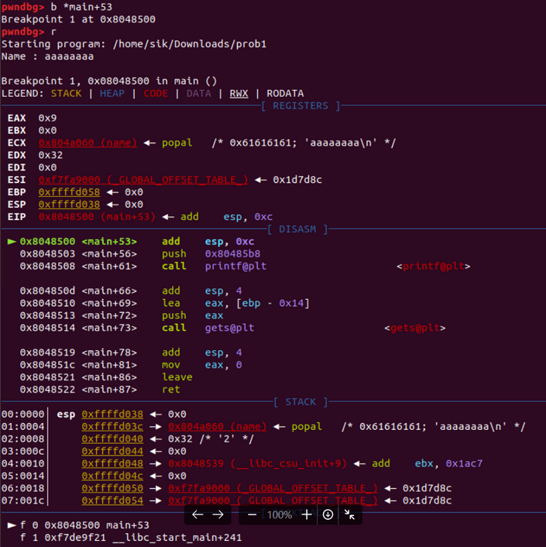Click stack address 0xffffd048
This screenshot has height=547, width=546.
click(112, 463)
